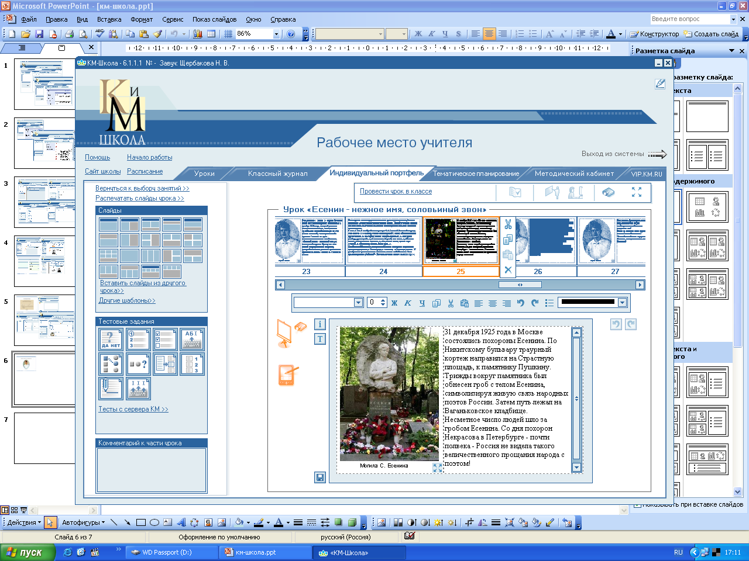
Task: Click the orange projector screen icon
Action: point(285,333)
